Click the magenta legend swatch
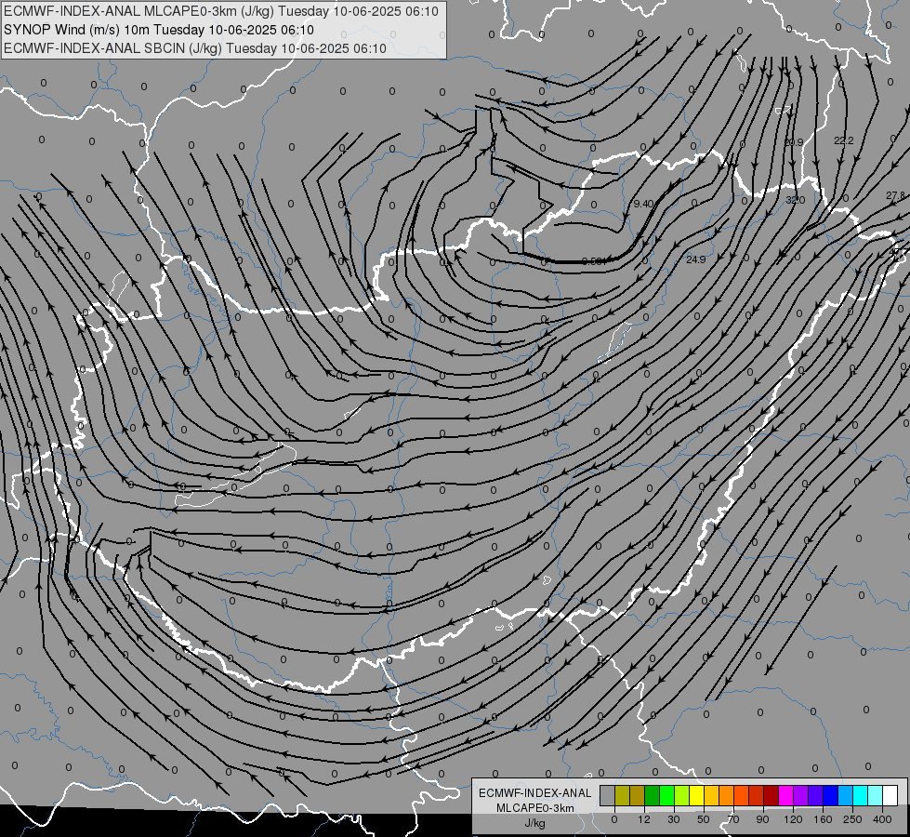The image size is (910, 837). click(x=785, y=795)
